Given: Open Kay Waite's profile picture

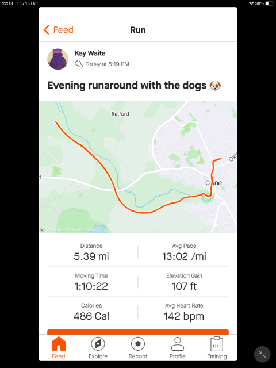Looking at the screenshot, I should pos(57,59).
